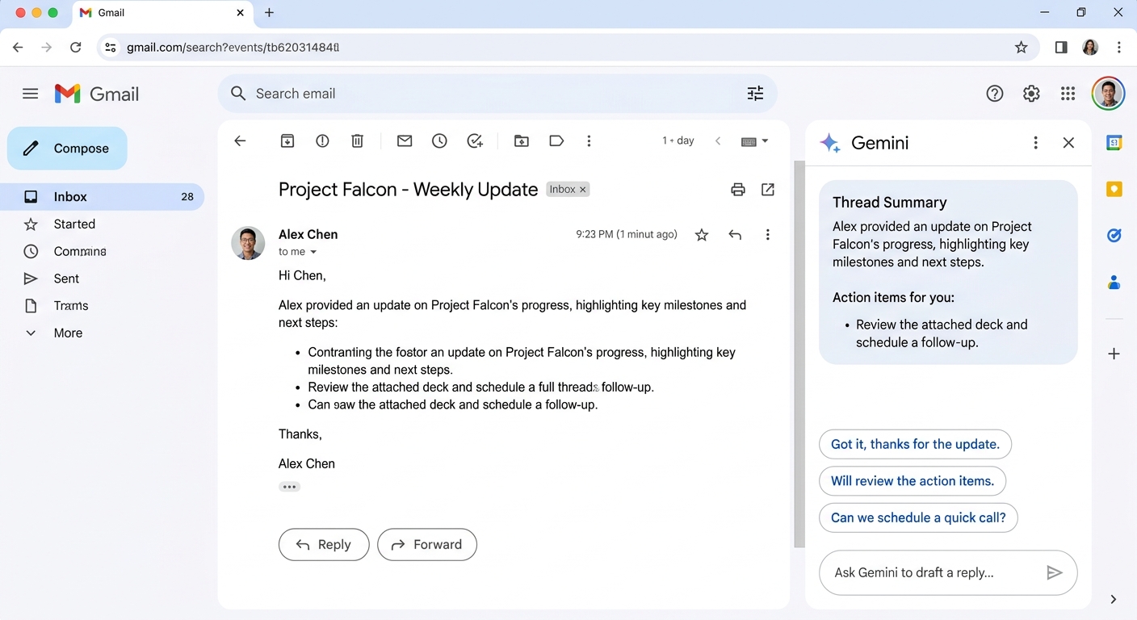Bookmark this page with the star
This screenshot has width=1137, height=620.
[x=1022, y=48]
